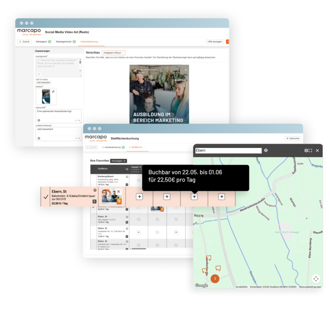Remove motif with X on highlighted row thumbnail
The width and height of the screenshot is (330, 314).
coord(119,192)
